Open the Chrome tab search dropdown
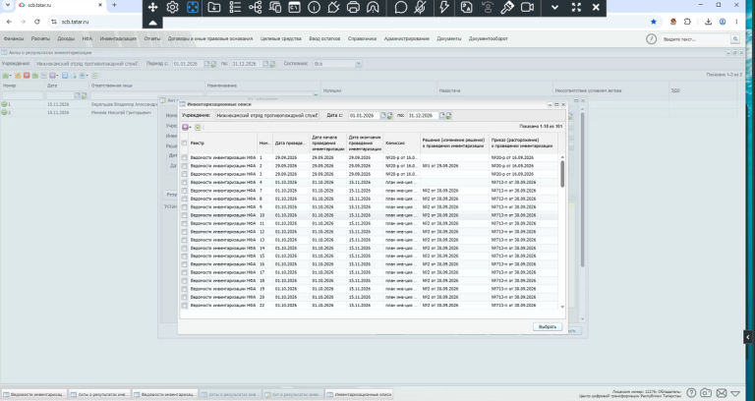Viewport: 755px width, 401px height. point(8,5)
